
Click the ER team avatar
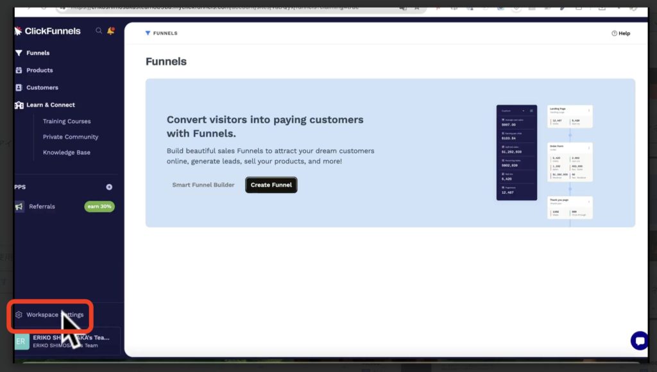pos(21,341)
